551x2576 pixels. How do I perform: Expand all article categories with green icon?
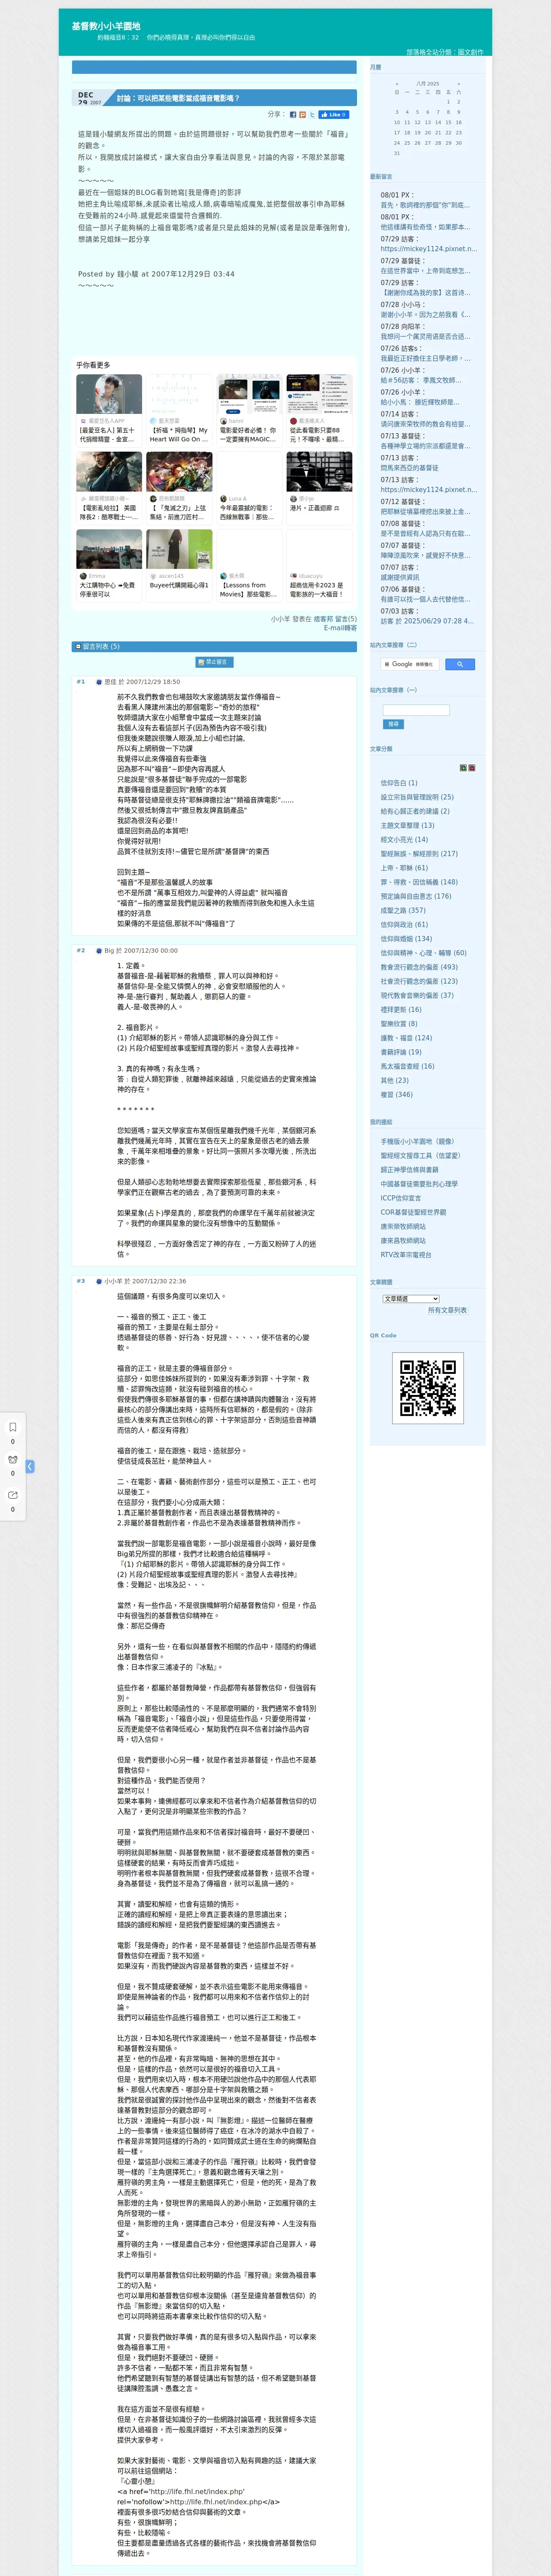[x=463, y=768]
